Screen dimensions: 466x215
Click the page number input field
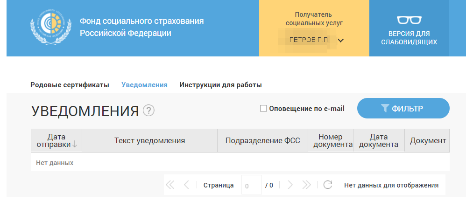(x=251, y=186)
